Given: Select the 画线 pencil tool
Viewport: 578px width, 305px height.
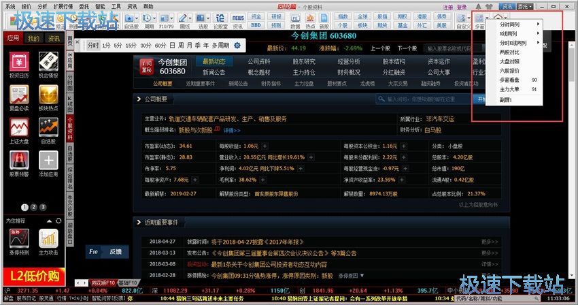Looking at the screenshot, I should (x=182, y=18).
